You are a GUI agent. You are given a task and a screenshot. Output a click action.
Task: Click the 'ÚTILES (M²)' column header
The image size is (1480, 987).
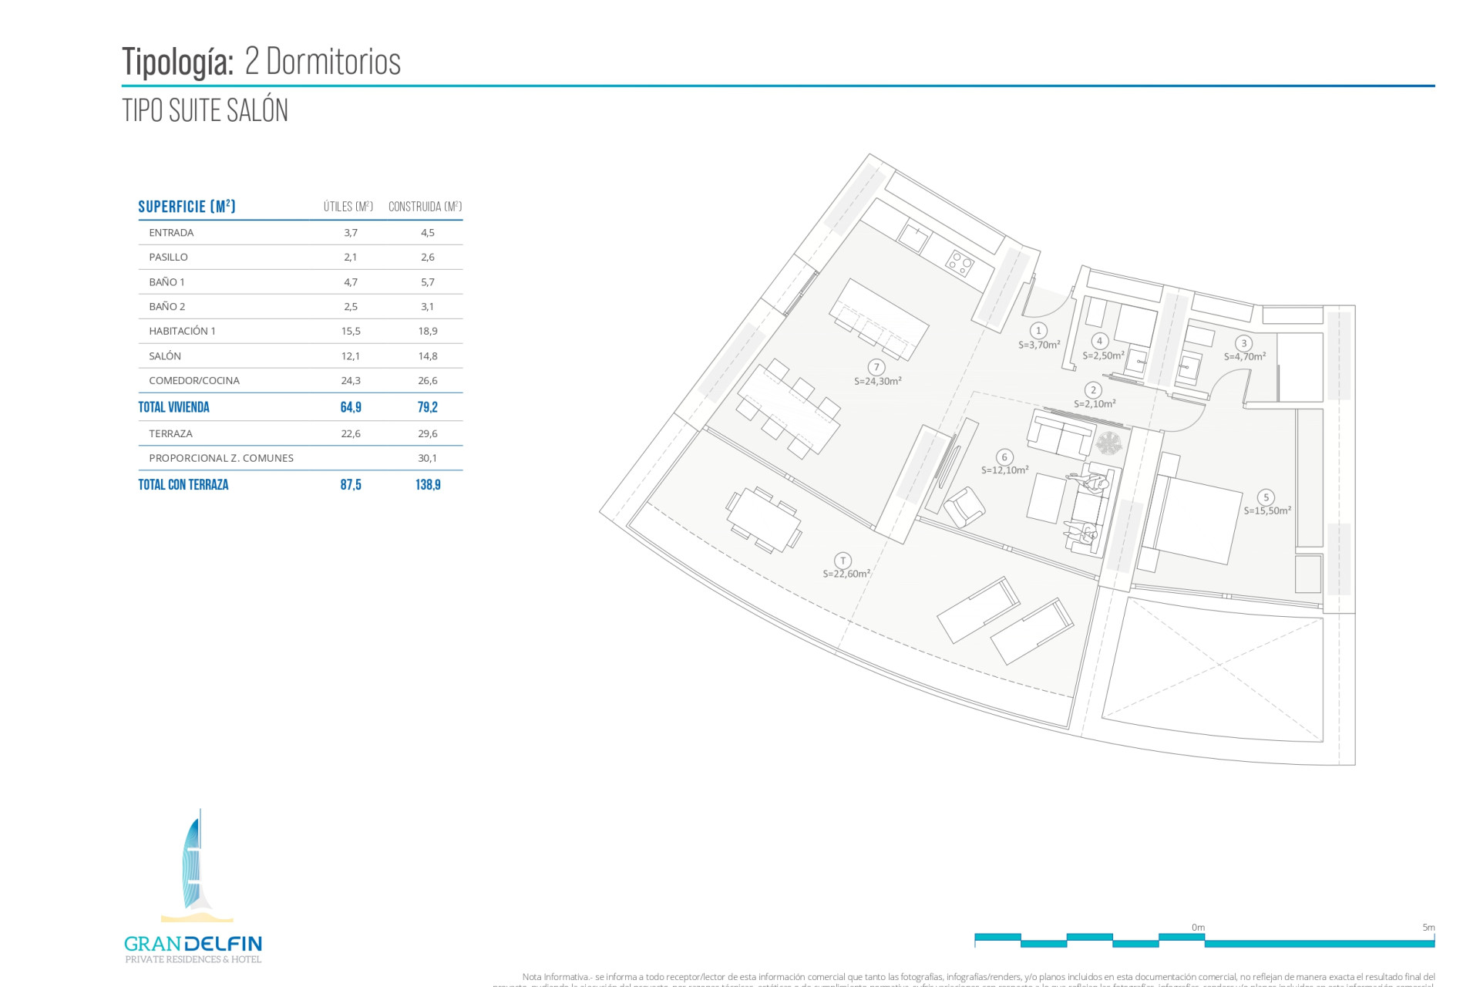tap(348, 207)
